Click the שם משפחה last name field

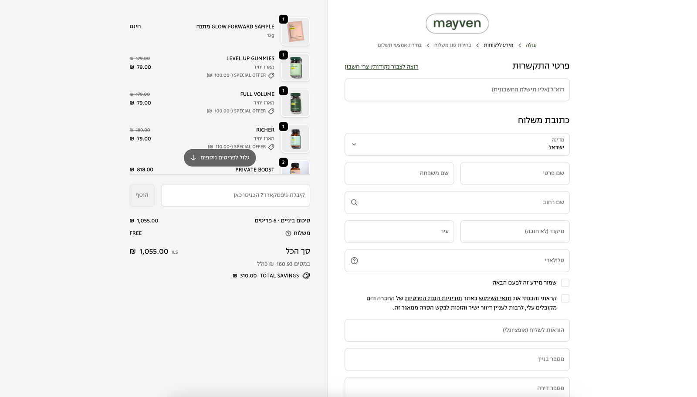coord(399,174)
